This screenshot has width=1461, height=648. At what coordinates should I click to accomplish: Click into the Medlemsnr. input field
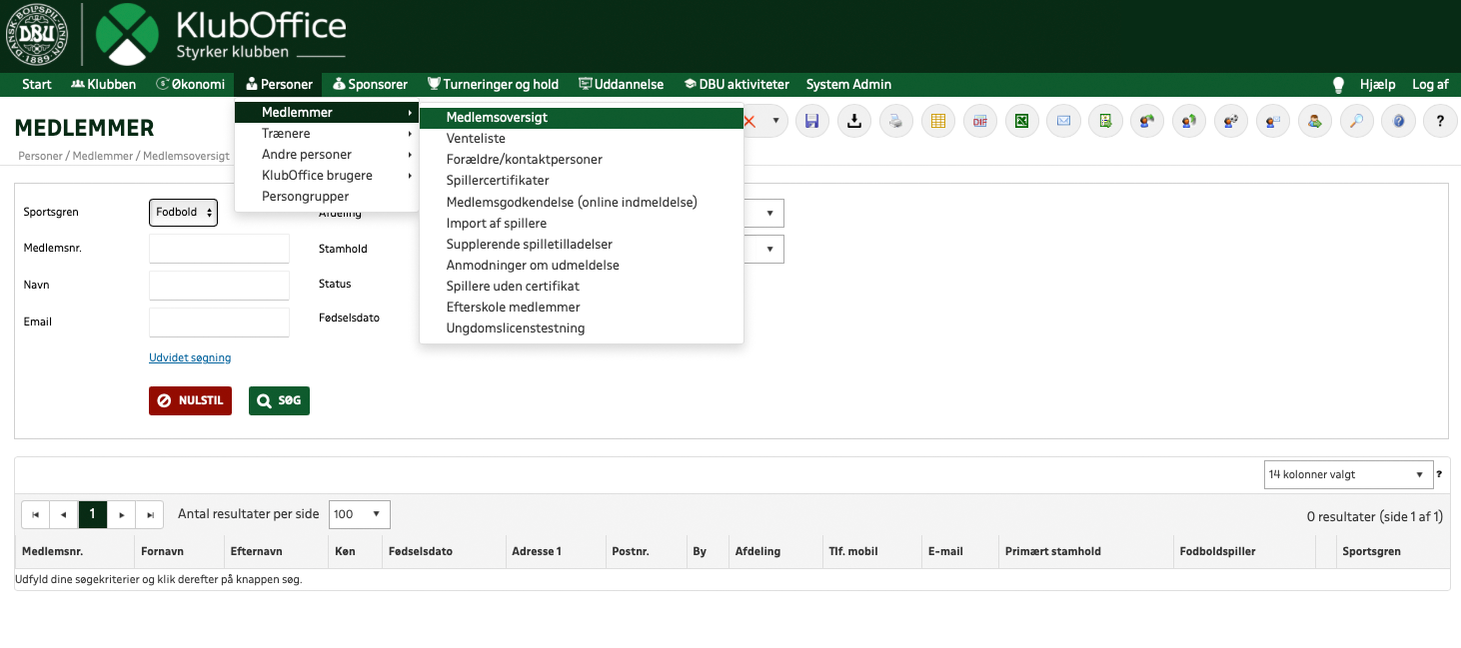[x=219, y=249]
